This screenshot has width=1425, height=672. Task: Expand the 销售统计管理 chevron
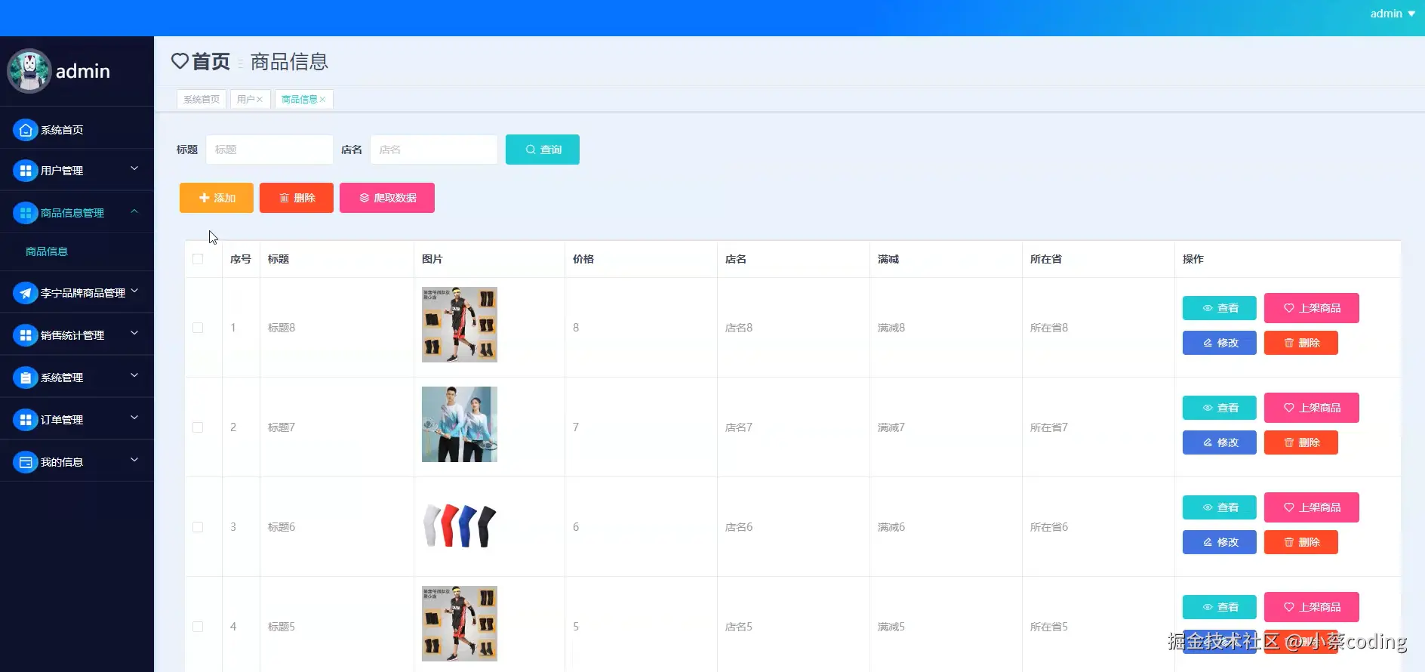(x=134, y=333)
